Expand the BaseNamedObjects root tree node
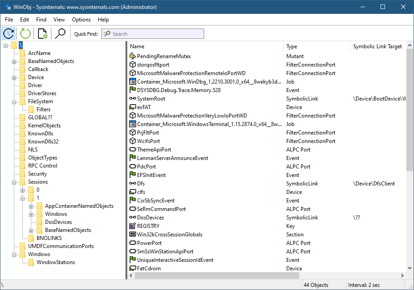The height and width of the screenshot is (290, 414). pos(14,61)
